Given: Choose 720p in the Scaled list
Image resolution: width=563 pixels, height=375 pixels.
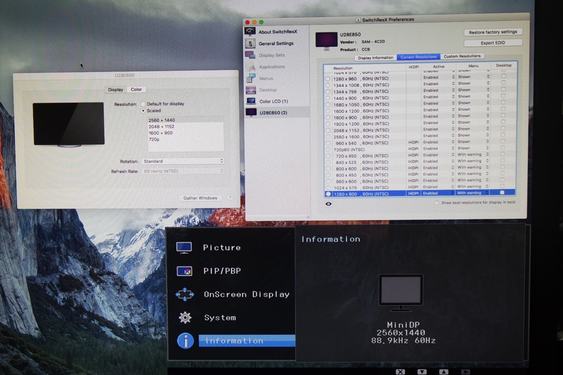Looking at the screenshot, I should tap(186, 139).
